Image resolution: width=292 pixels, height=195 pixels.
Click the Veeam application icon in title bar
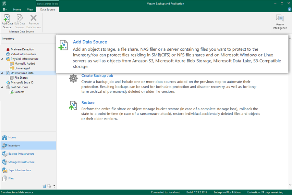point(4,3)
